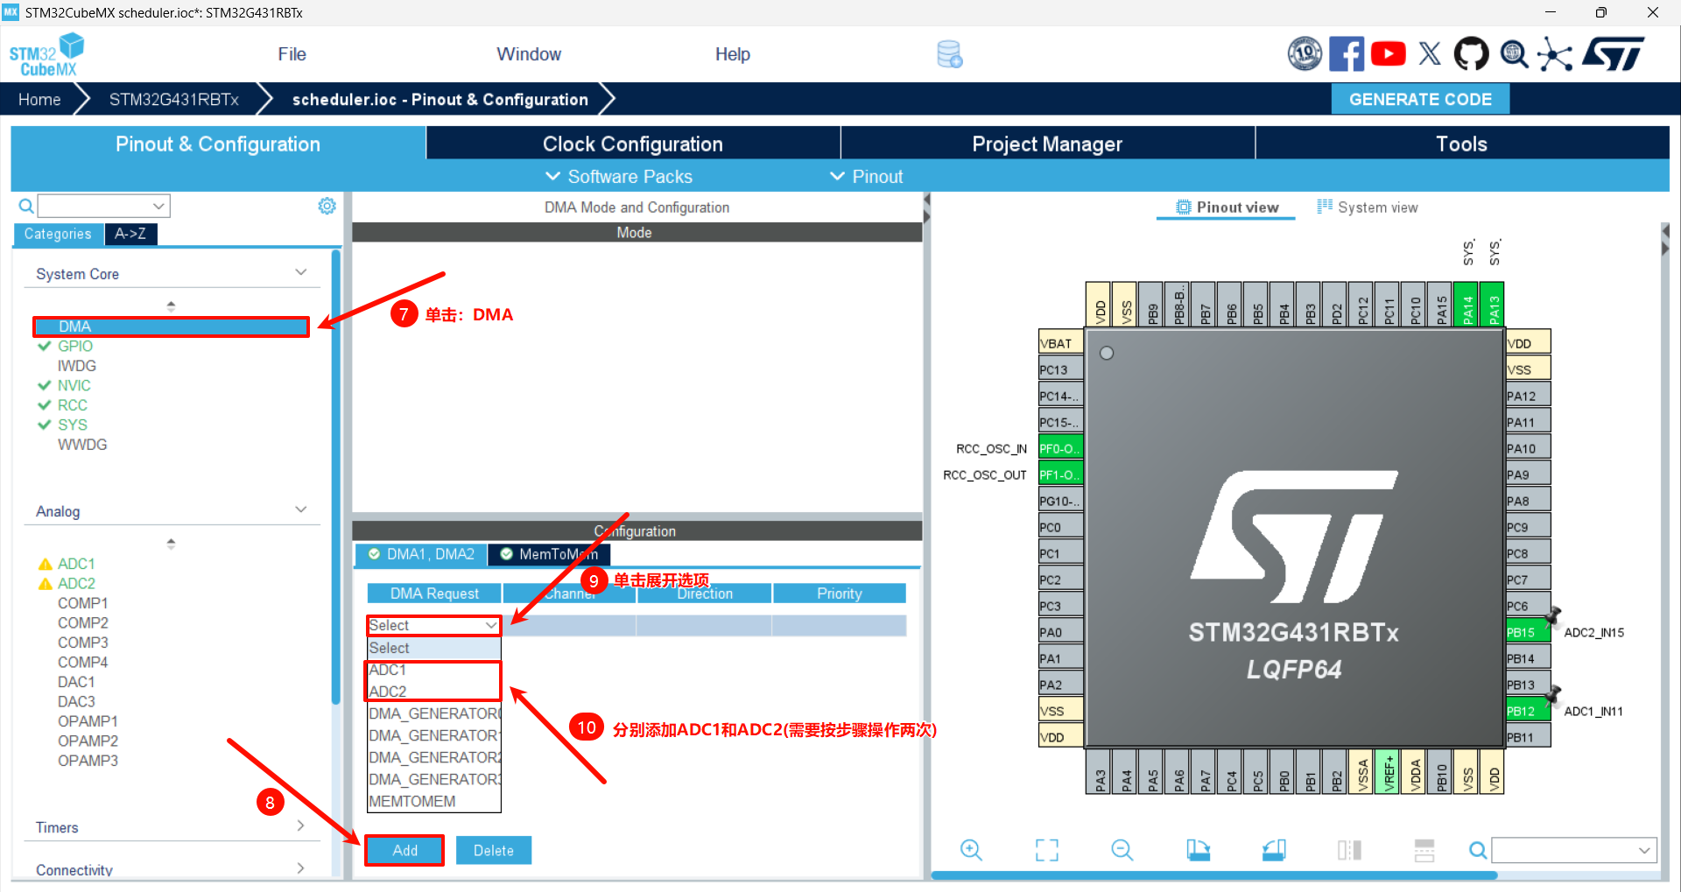This screenshot has width=1681, height=892.
Task: Select green pin PB12 on chip
Action: click(x=1527, y=711)
